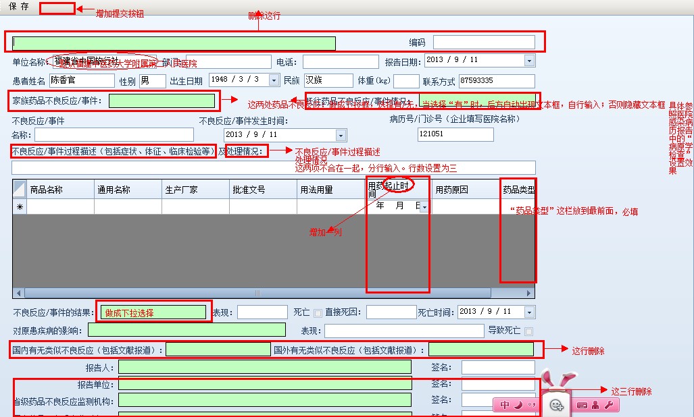Focus the 省级药品不良反应监测机构 input field
The height and width of the screenshot is (417, 694).
pyautogui.click(x=265, y=400)
